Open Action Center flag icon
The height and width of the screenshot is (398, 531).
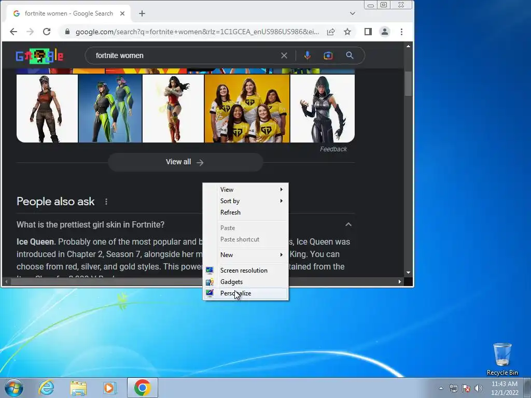(x=466, y=388)
